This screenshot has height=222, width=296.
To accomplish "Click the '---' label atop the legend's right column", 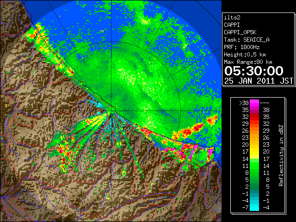I will click(x=265, y=103).
